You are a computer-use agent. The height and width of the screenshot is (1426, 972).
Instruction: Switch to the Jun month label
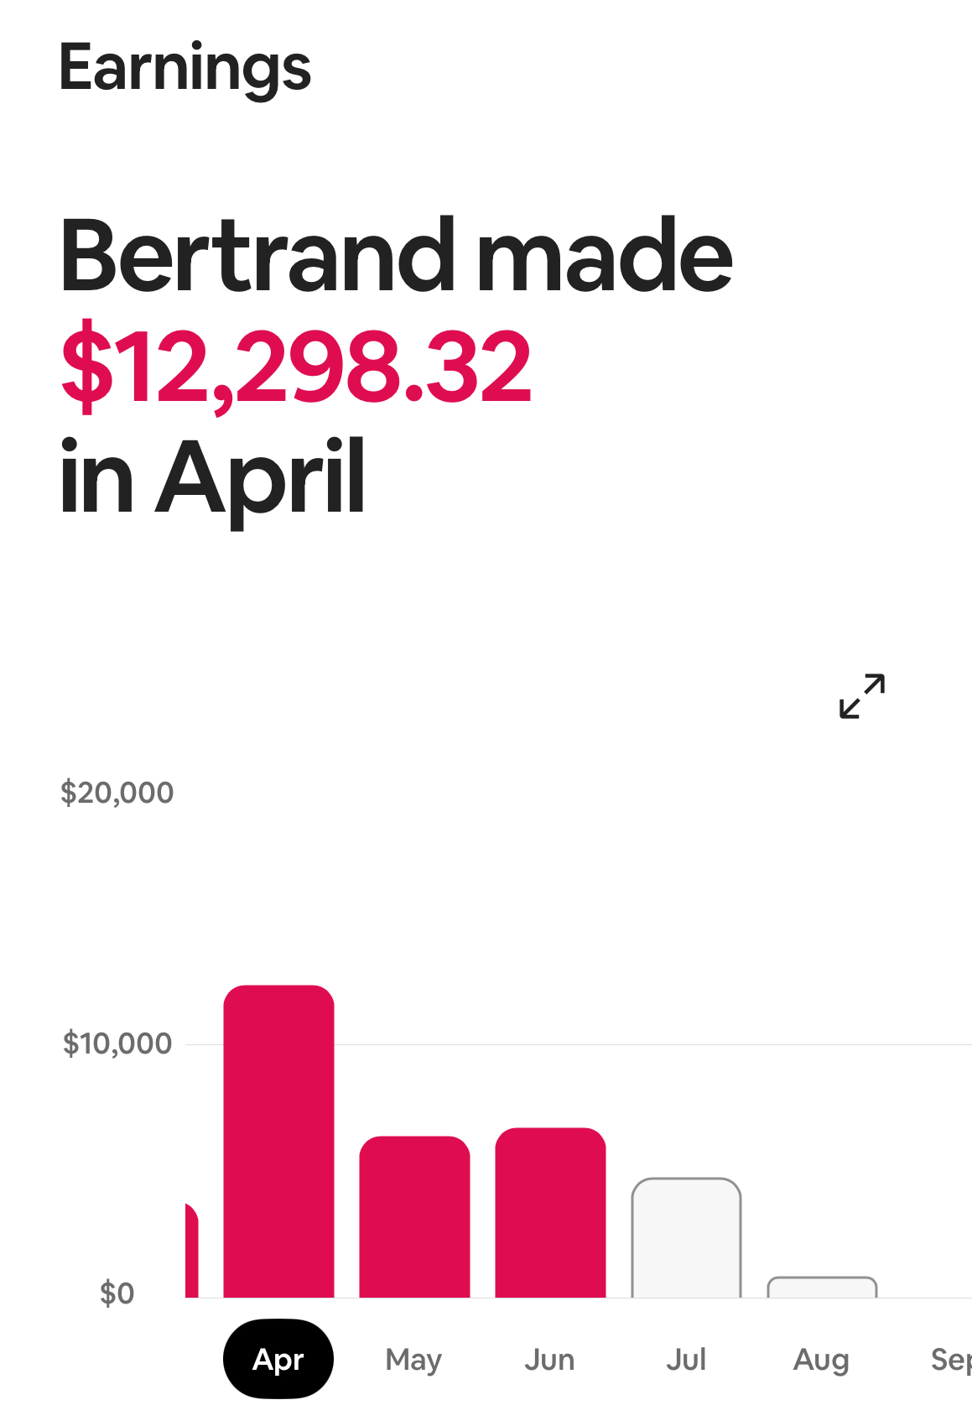pyautogui.click(x=549, y=1359)
